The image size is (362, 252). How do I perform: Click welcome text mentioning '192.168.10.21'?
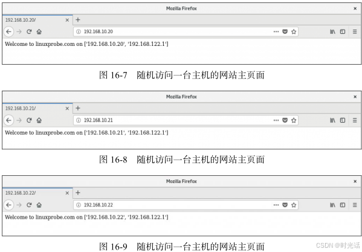pos(86,133)
